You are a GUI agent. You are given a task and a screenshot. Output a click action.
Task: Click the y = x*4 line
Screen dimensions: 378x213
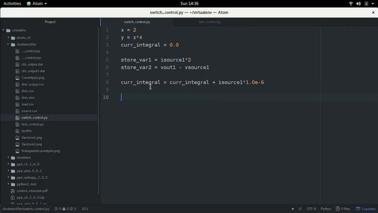[131, 37]
